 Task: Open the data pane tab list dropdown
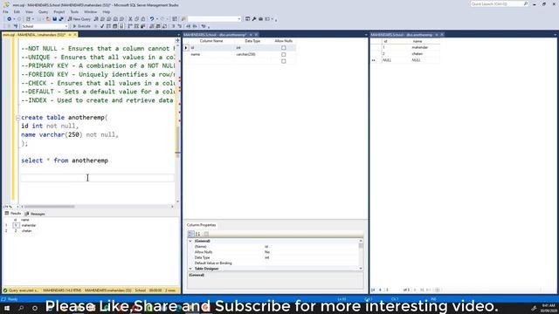(x=556, y=35)
